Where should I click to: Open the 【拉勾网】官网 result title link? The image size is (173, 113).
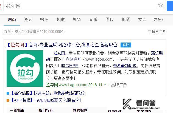[x=62, y=45]
